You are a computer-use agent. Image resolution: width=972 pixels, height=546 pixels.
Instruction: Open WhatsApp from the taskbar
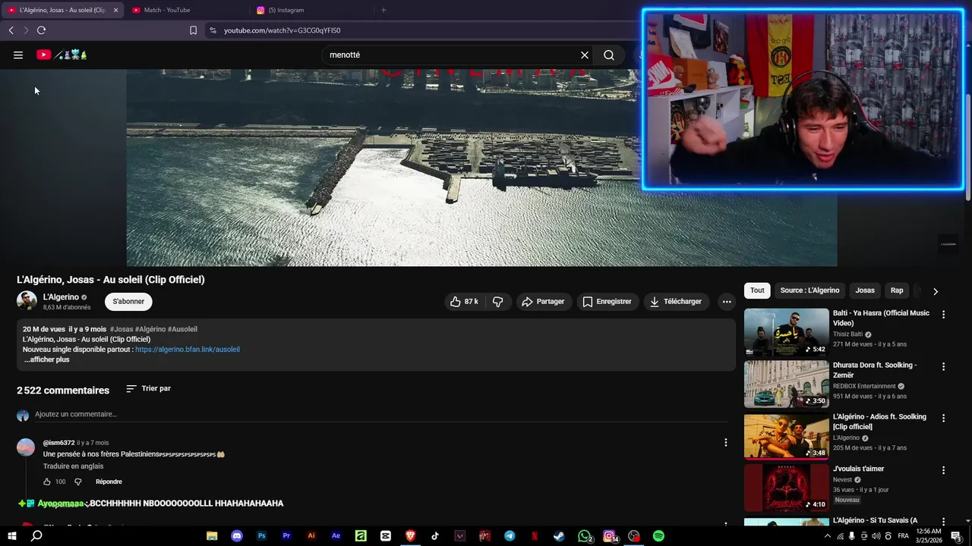(x=585, y=535)
